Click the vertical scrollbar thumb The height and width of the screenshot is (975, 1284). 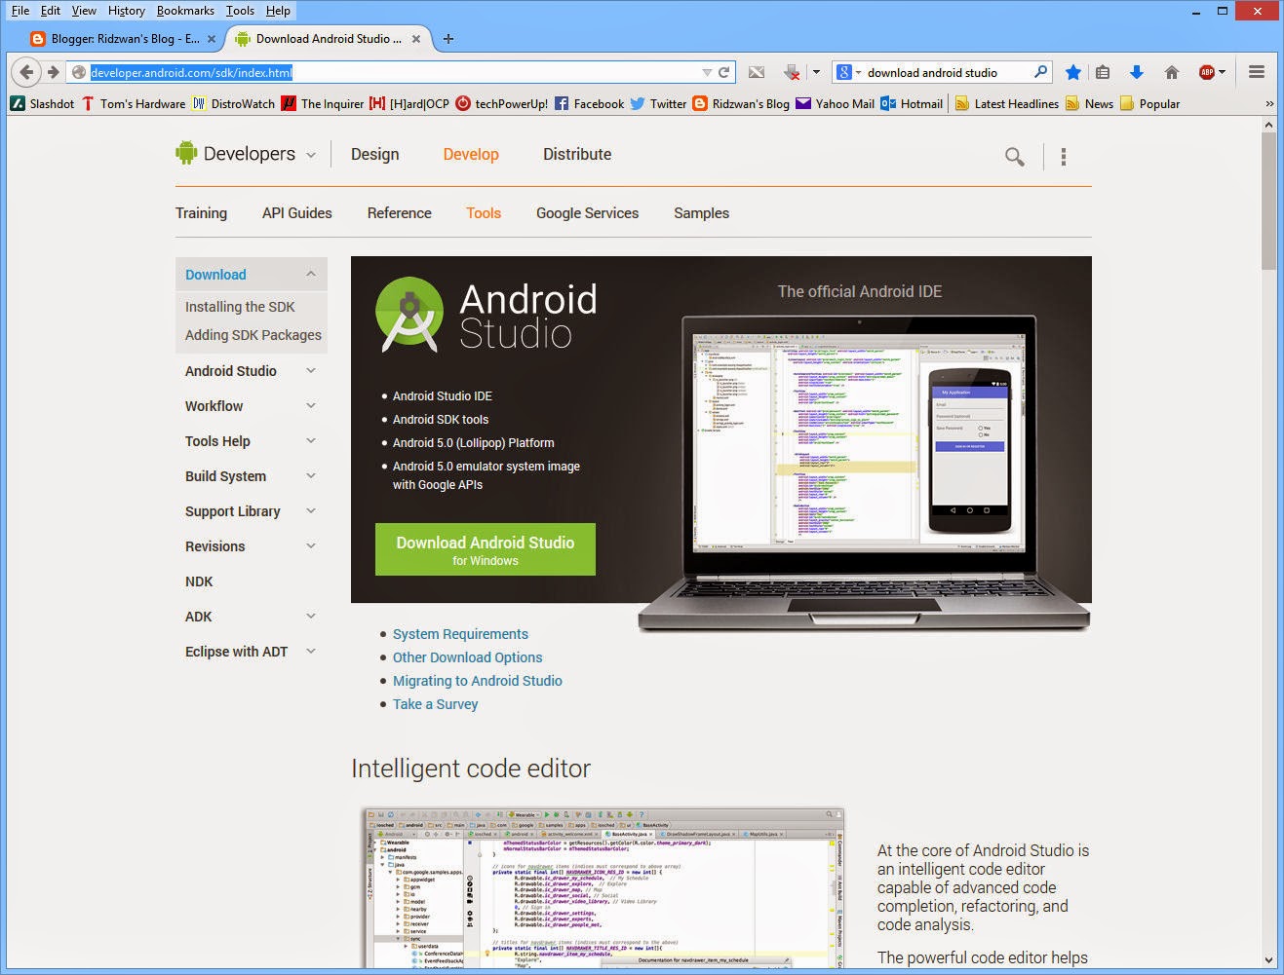[x=1268, y=200]
